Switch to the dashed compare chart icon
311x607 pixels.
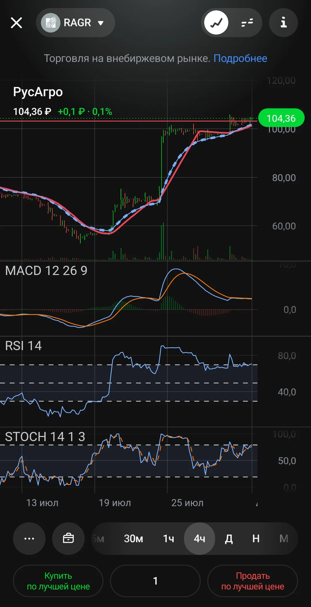coord(247,22)
